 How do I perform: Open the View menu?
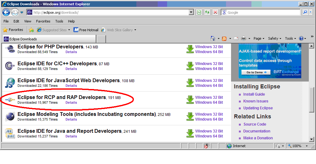click(28, 21)
